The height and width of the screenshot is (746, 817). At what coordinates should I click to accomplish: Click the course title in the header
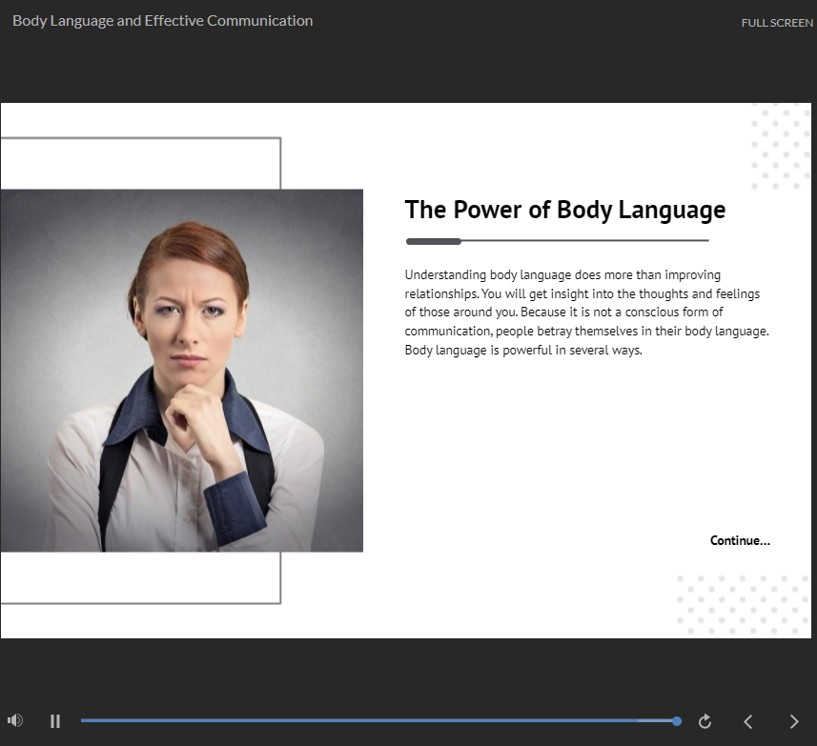(162, 20)
